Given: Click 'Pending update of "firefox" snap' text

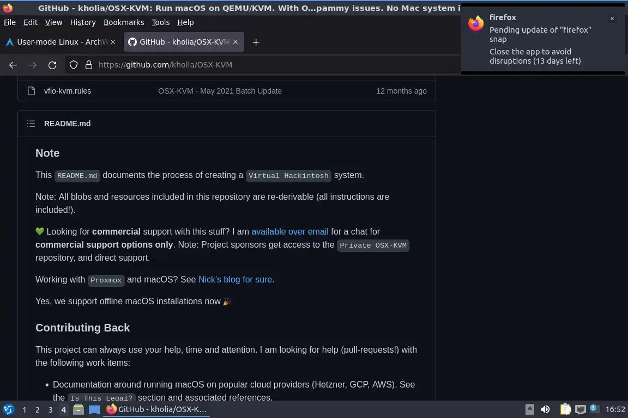Looking at the screenshot, I should coord(540,34).
